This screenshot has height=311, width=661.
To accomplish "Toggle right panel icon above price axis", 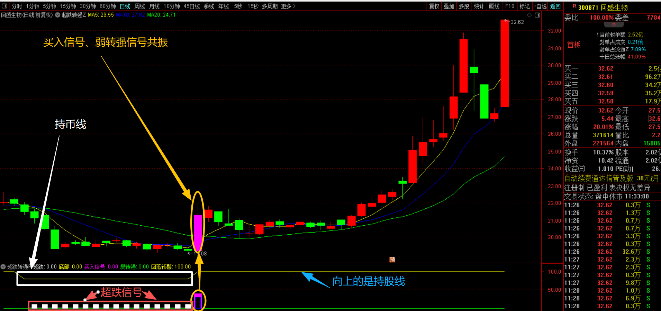I will tap(537, 15).
